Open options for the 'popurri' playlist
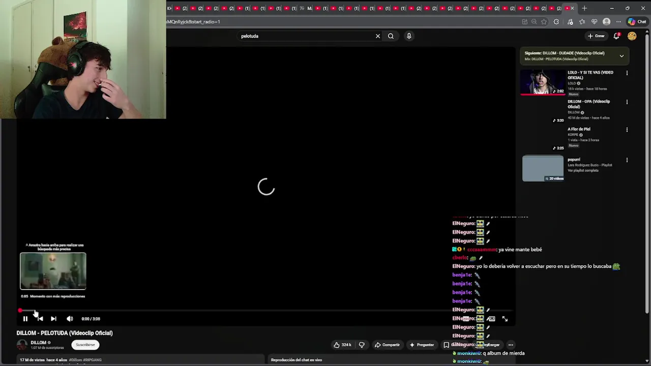The width and height of the screenshot is (651, 366). pos(627,160)
